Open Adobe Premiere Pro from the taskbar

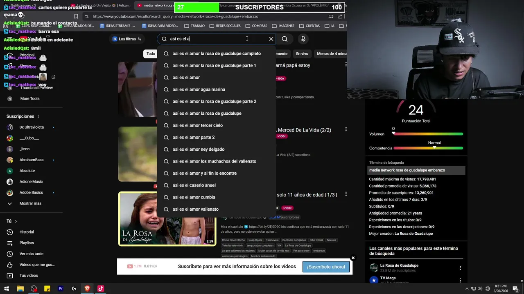[61, 289]
